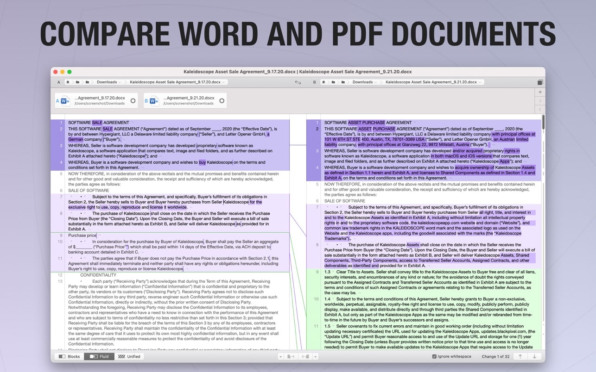
Task: Click the Change 1 of 32 counter
Action: (495, 356)
